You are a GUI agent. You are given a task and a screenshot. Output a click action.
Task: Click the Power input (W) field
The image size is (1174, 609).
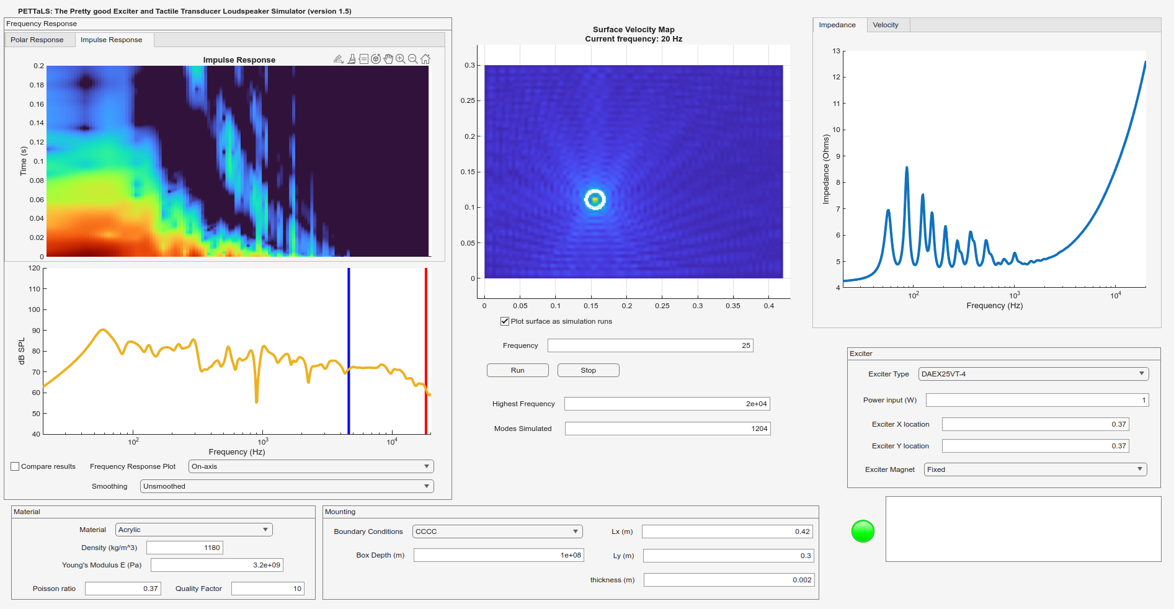[1038, 400]
